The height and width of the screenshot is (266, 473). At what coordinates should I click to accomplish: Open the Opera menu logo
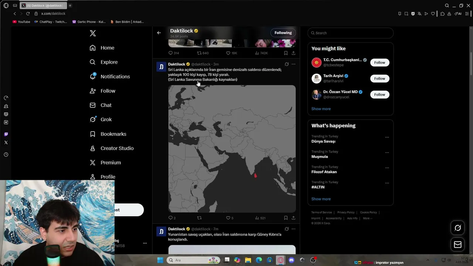point(6,6)
